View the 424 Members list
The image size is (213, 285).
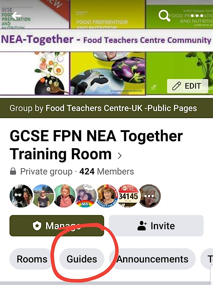click(106, 171)
